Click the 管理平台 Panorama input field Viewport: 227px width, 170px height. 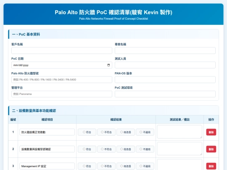[62, 94]
